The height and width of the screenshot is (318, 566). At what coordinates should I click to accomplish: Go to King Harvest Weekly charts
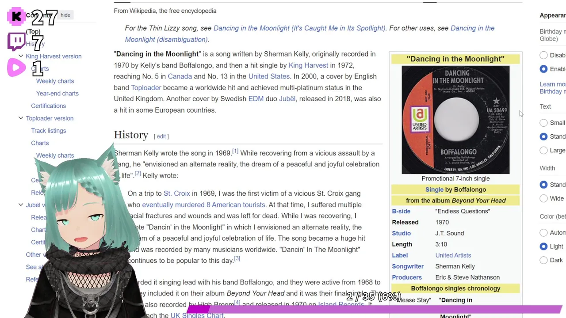tap(55, 81)
